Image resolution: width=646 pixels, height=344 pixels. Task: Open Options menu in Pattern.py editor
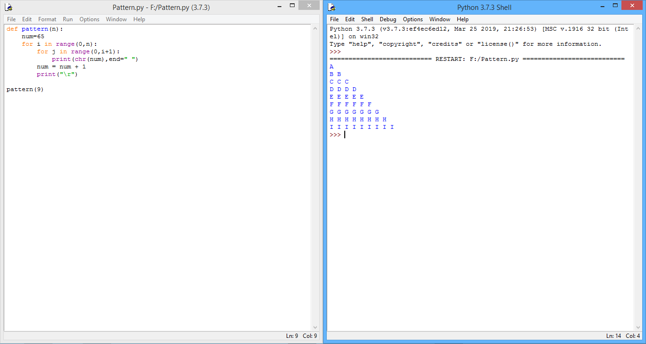(x=89, y=19)
